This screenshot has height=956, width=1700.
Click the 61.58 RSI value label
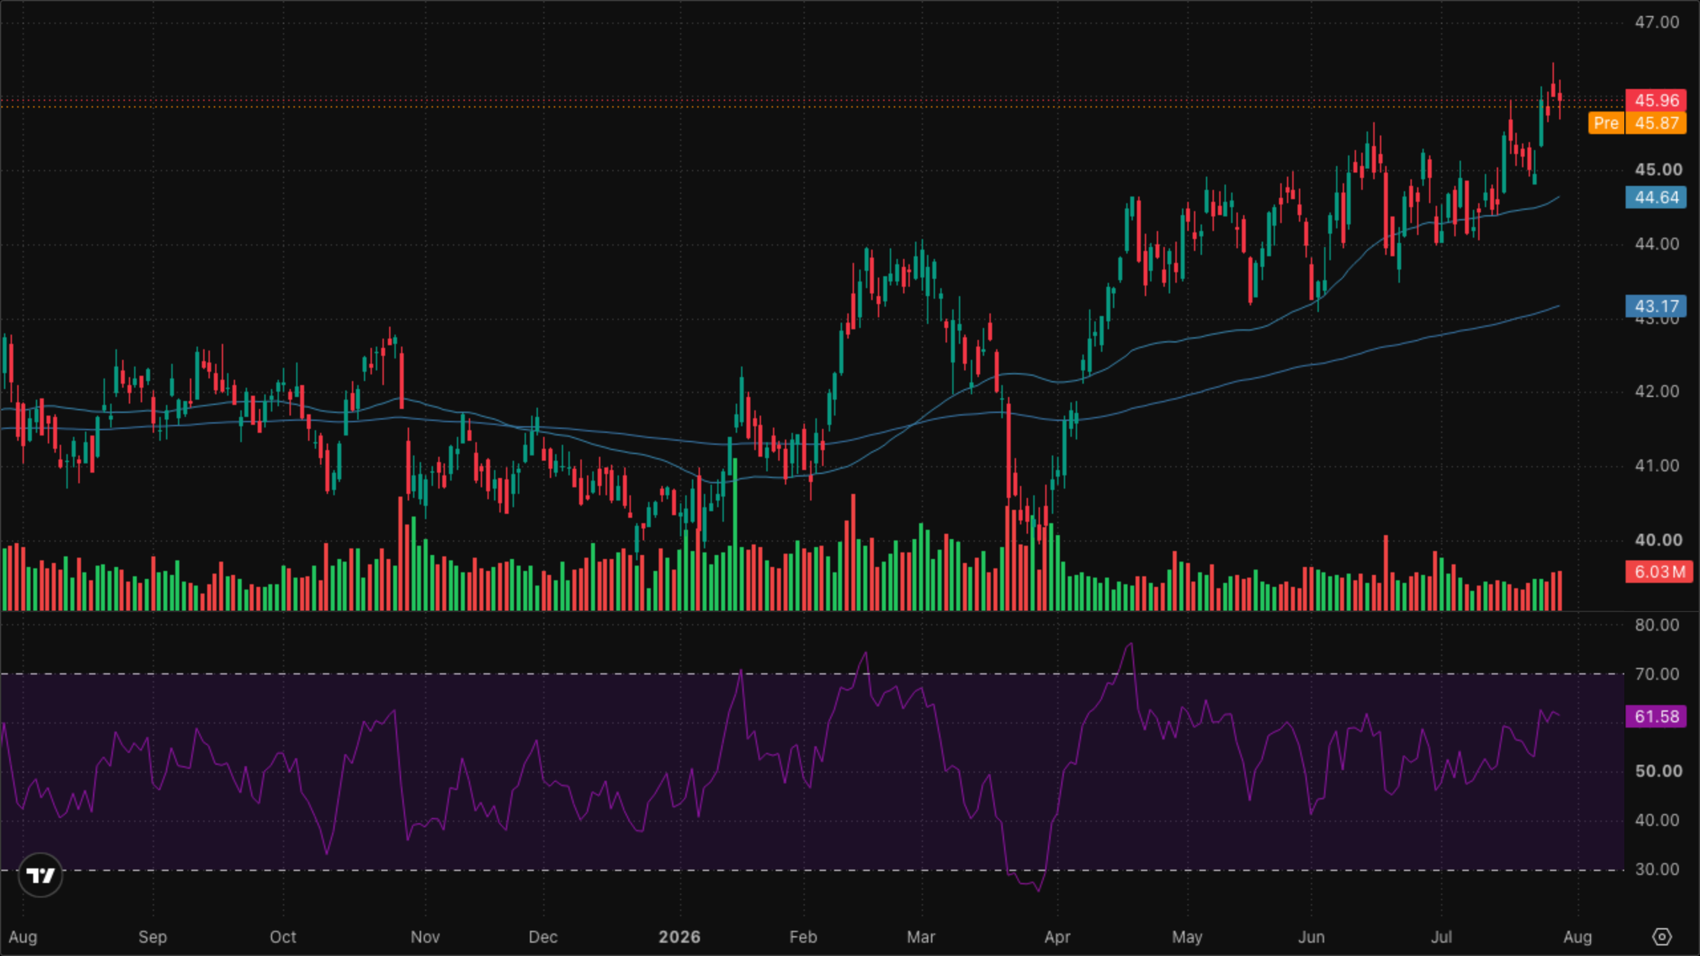(x=1656, y=716)
